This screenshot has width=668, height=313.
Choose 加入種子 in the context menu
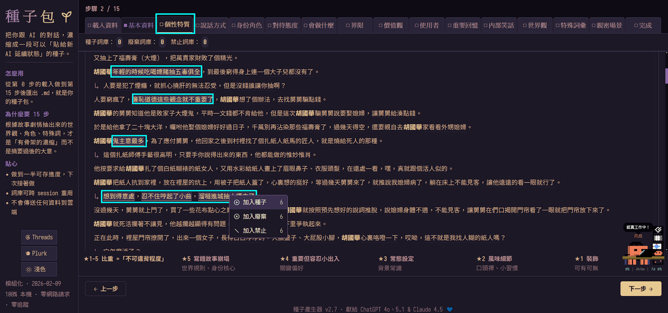point(258,202)
